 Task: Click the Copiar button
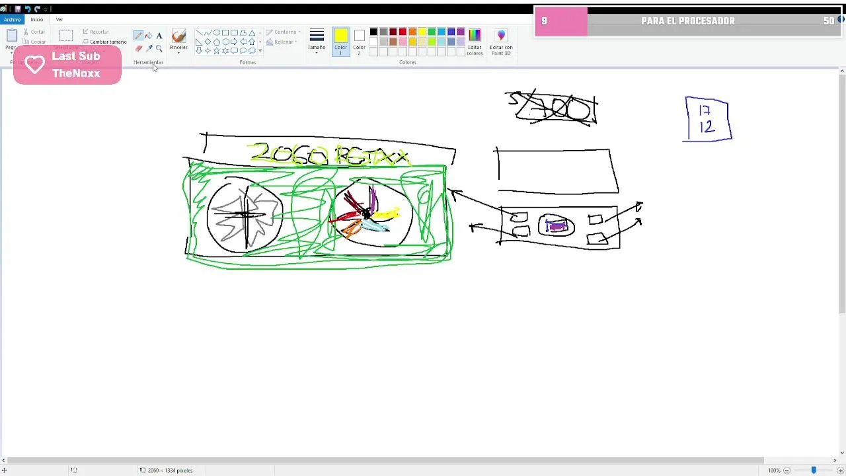(34, 42)
